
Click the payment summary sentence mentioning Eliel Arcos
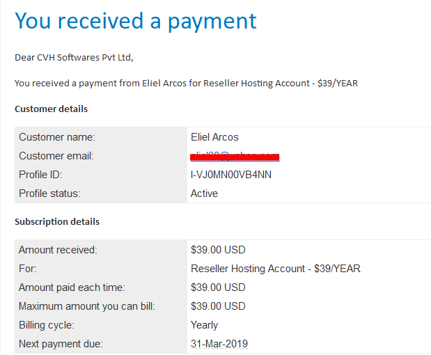coord(186,84)
